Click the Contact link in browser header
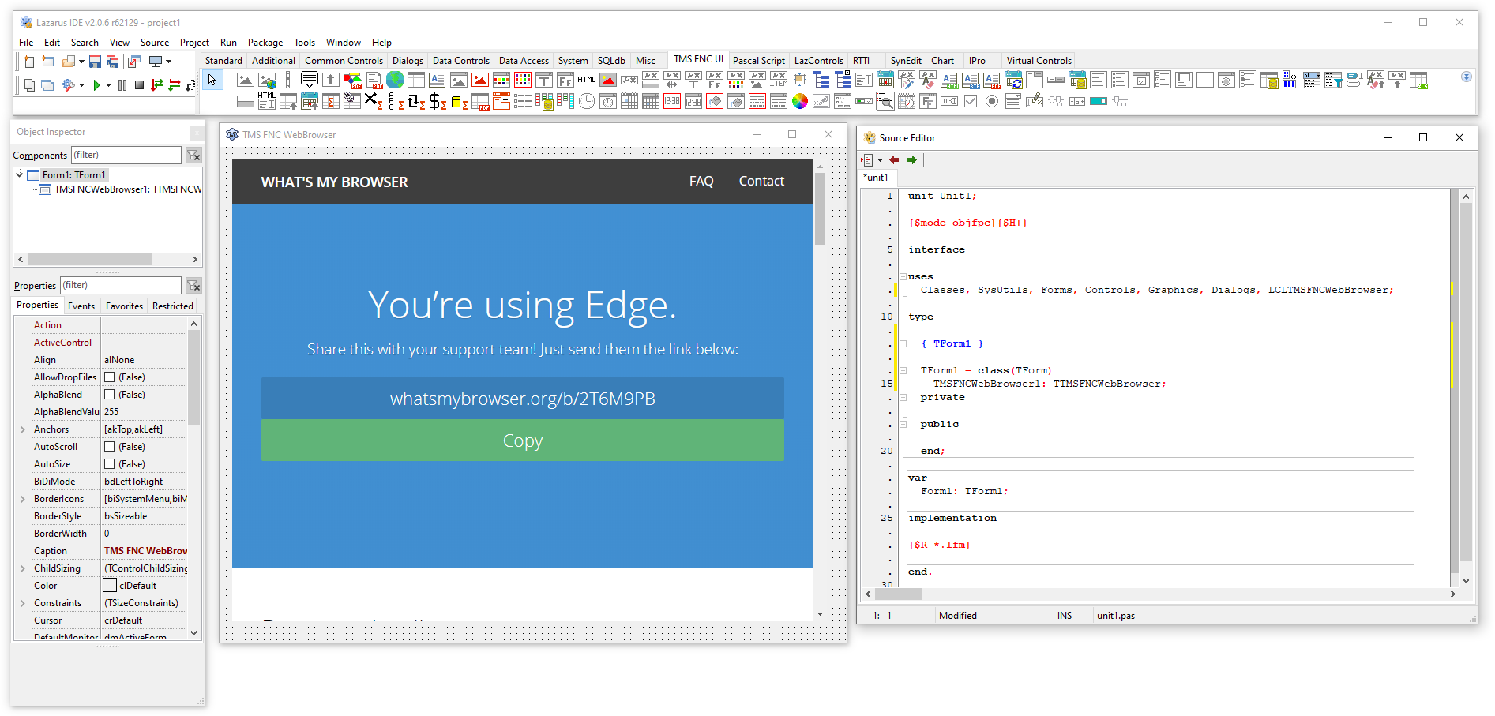Image resolution: width=1495 pixels, height=716 pixels. click(761, 182)
